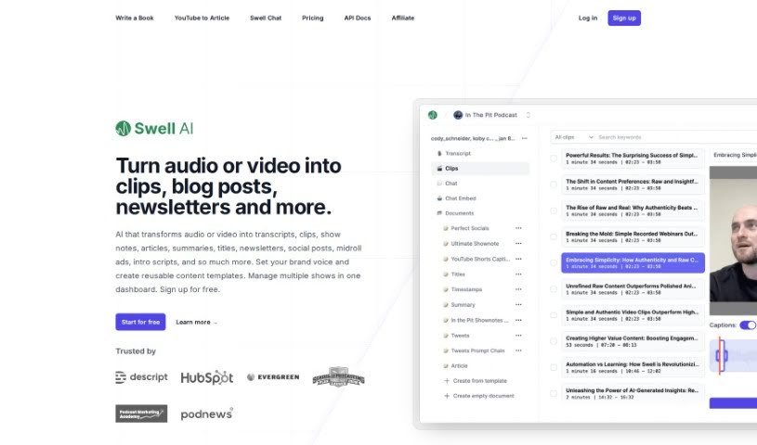
Task: Click the YouTube Shorts Capti... document icon
Action: point(446,259)
